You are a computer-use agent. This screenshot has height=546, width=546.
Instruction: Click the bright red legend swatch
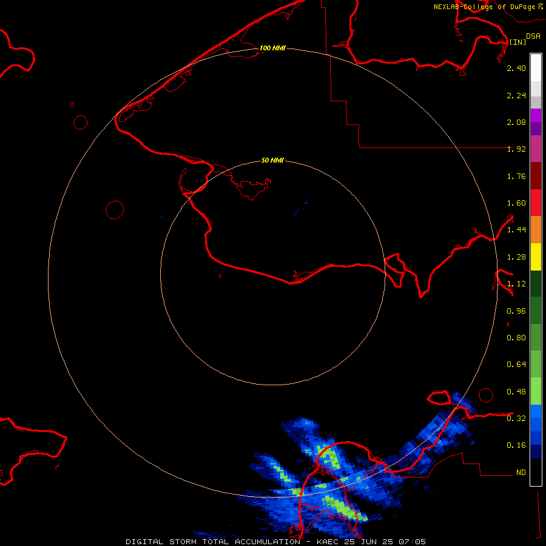click(x=536, y=203)
